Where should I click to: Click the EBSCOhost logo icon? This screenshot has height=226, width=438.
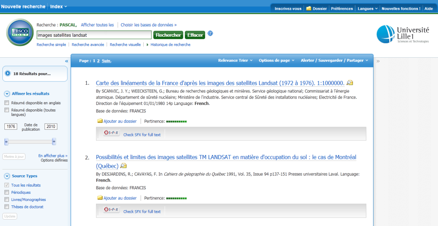coord(20,33)
